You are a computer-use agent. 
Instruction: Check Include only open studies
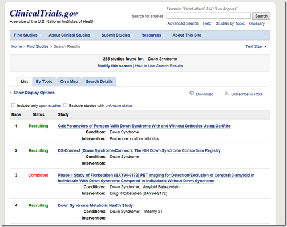13,105
